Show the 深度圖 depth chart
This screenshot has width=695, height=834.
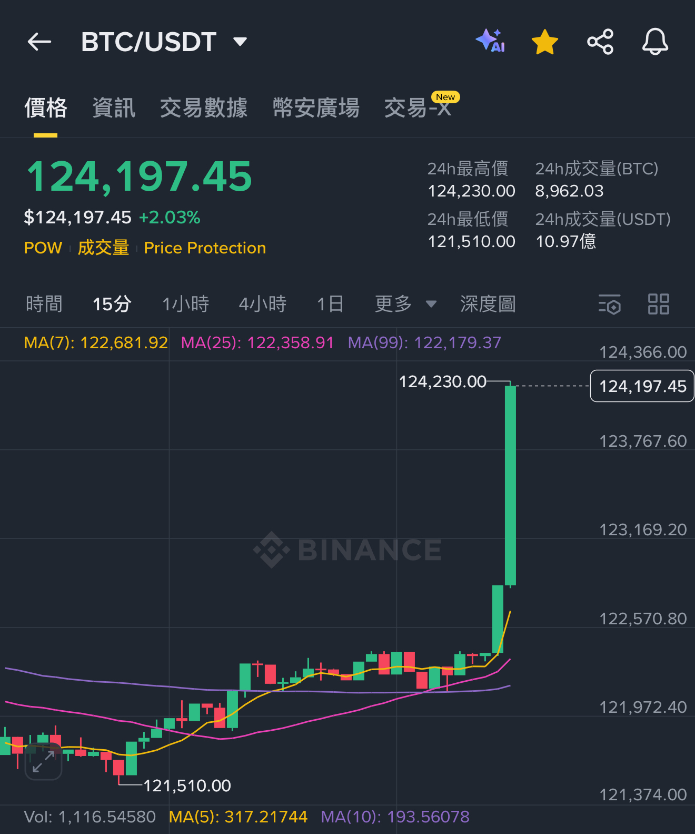pyautogui.click(x=488, y=304)
